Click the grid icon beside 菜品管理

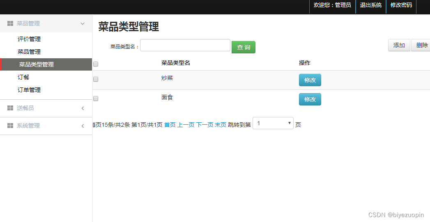pyautogui.click(x=10, y=23)
